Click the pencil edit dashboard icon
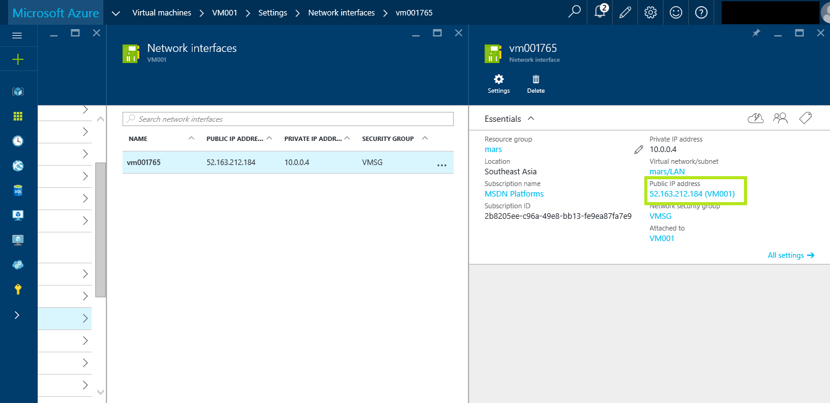Screen dimensions: 830x403 pyautogui.click(x=625, y=12)
